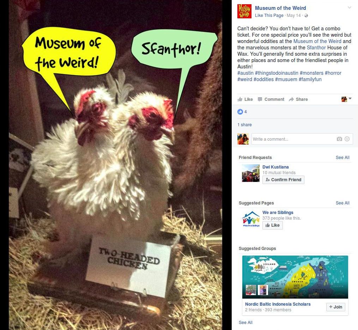Click the Share arrow icon
Image resolution: width=358 pixels, height=330 pixels.
point(291,99)
